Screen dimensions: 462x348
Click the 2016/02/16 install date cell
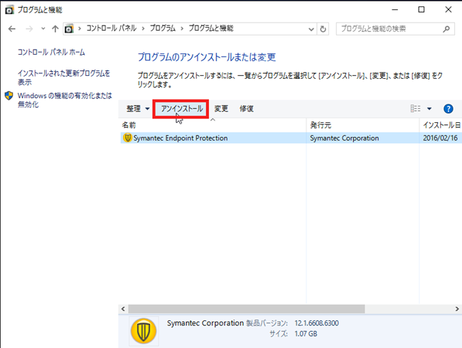click(440, 138)
